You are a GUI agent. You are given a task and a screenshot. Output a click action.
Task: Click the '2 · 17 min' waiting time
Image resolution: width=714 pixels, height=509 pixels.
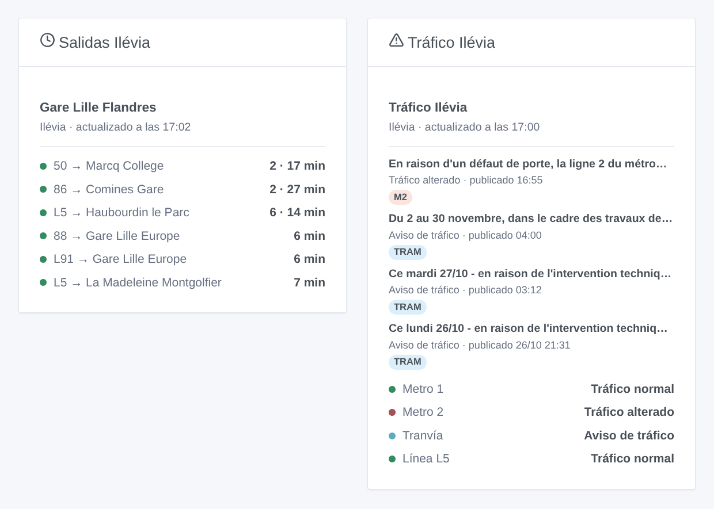[297, 166]
